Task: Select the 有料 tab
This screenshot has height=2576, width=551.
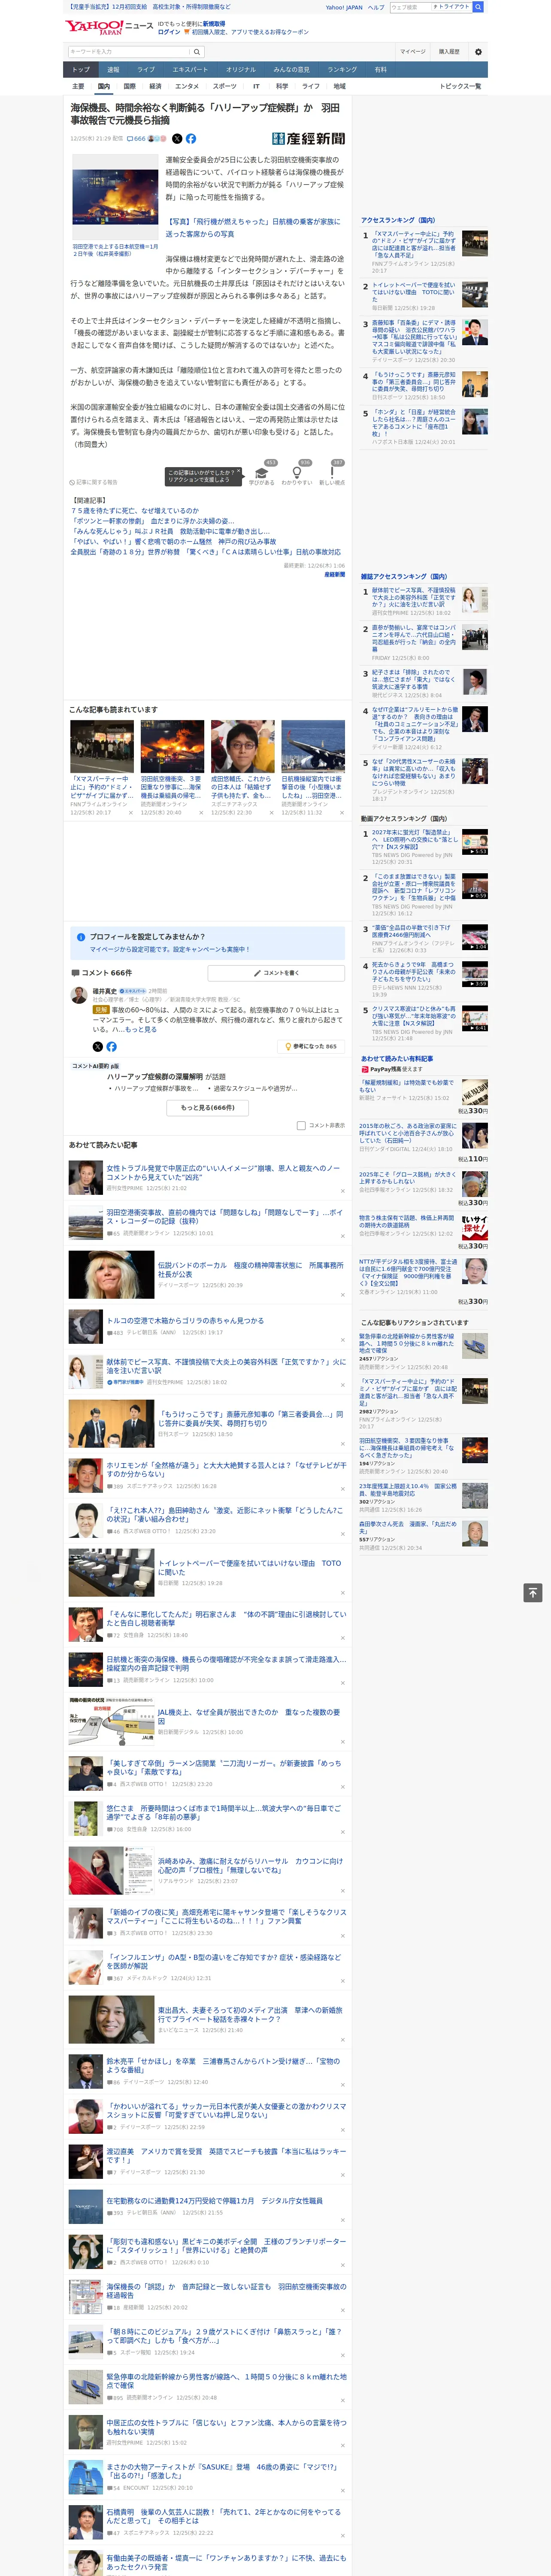Action: tap(380, 70)
